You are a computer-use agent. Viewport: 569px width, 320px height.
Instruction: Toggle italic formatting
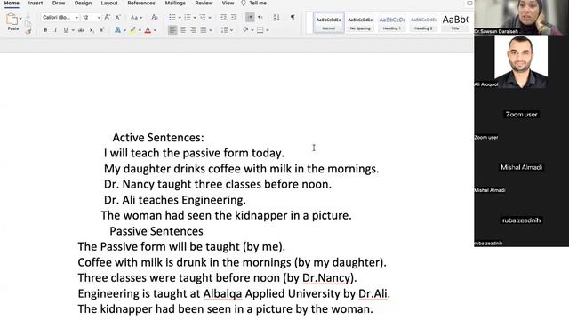[x=55, y=30]
